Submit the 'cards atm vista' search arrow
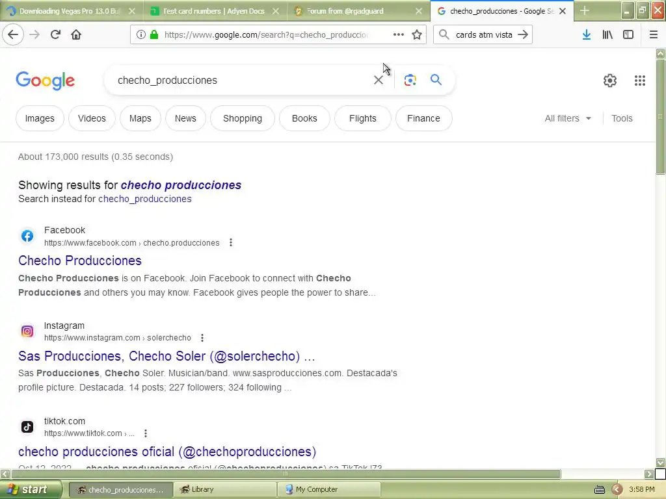This screenshot has height=499, width=666. (523, 34)
